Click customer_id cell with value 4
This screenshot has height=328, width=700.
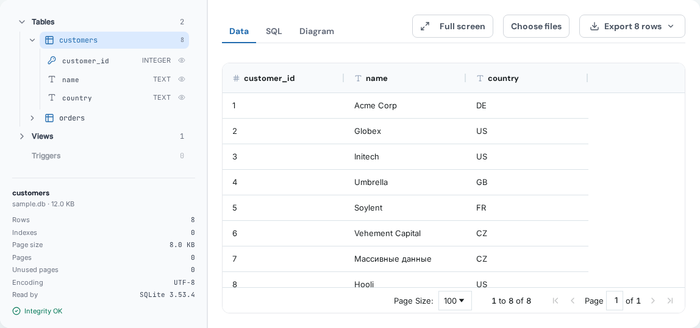pyautogui.click(x=283, y=183)
